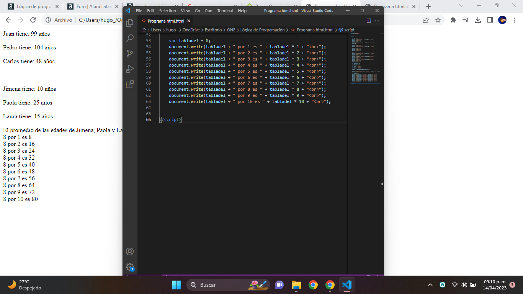Open VS Code from the taskbar

click(347, 285)
